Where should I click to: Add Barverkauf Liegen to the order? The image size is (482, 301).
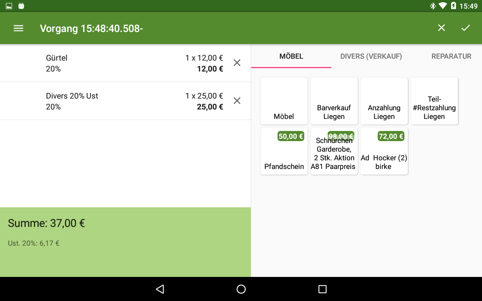[334, 101]
